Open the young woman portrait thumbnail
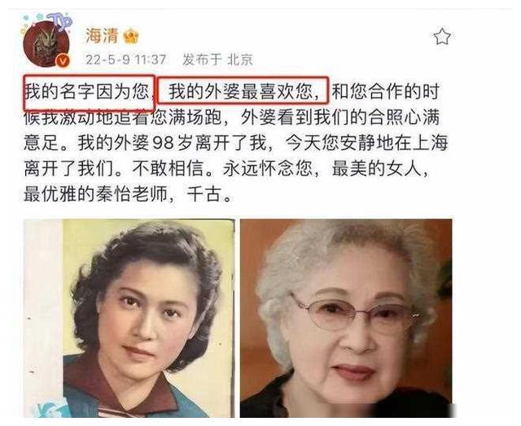The width and height of the screenshot is (521, 426). click(x=129, y=318)
